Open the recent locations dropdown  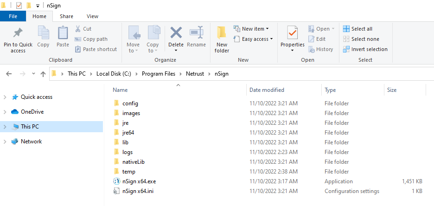(33, 74)
